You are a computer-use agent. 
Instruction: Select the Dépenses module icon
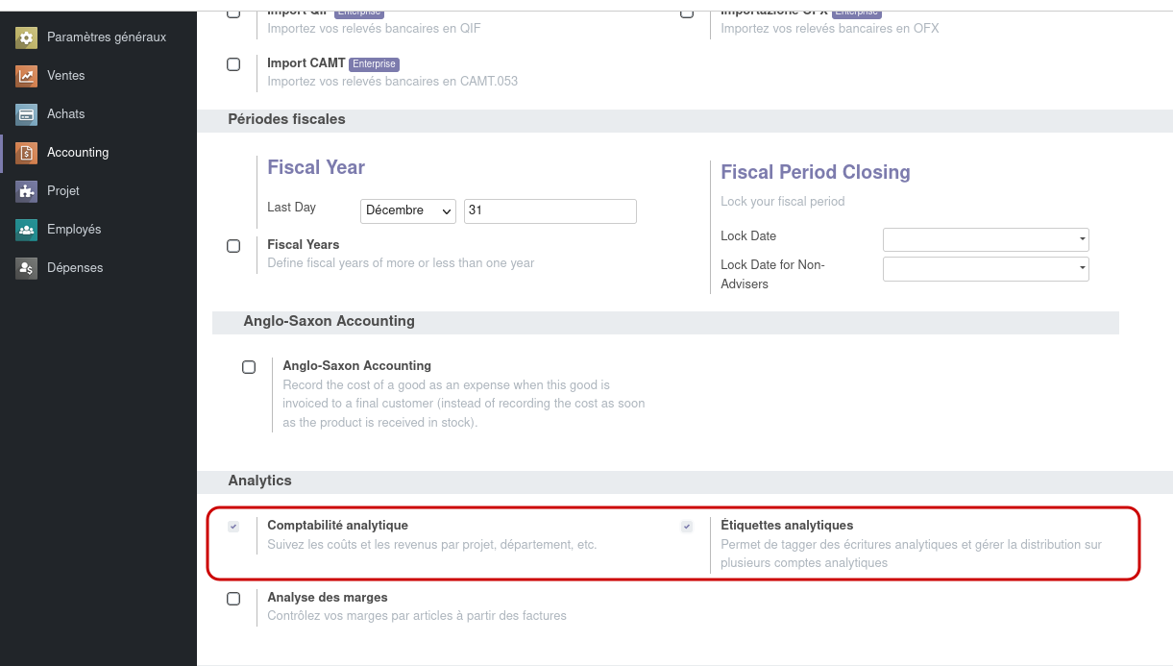(x=24, y=267)
